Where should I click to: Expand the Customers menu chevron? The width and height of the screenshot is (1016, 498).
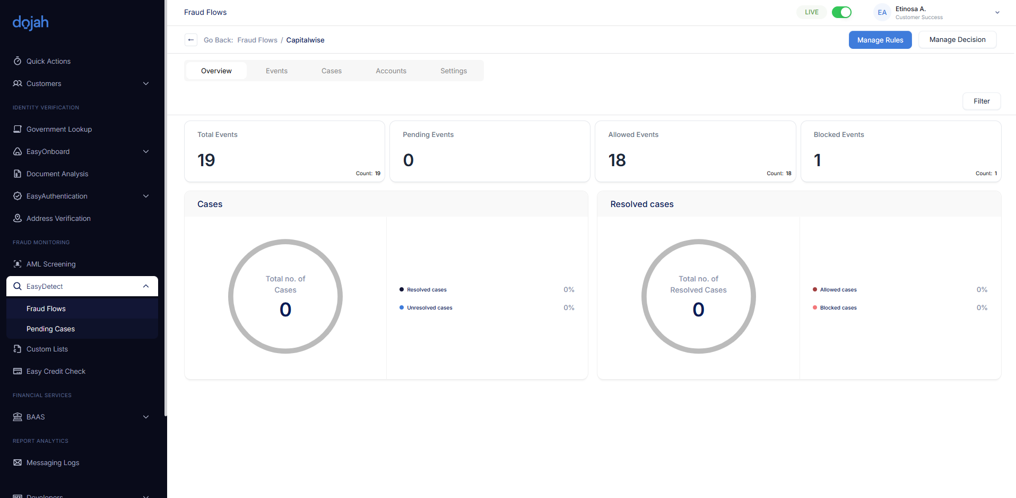click(146, 83)
